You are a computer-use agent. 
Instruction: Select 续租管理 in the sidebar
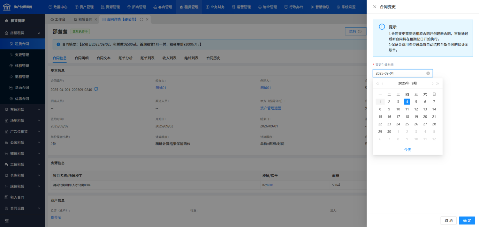click(22, 66)
